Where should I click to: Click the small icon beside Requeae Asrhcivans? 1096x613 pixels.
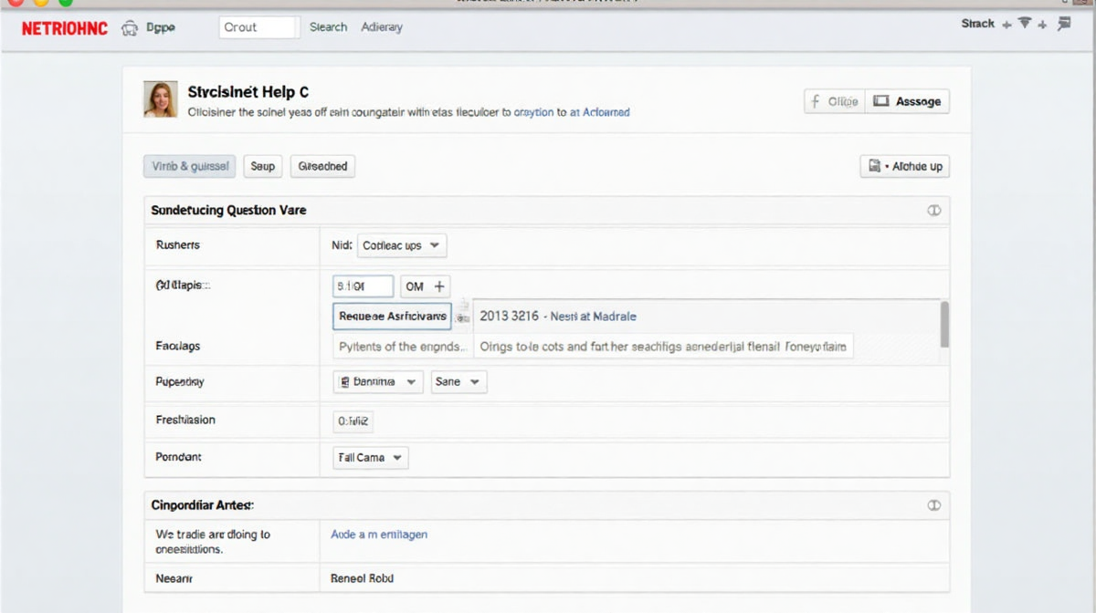coord(462,317)
